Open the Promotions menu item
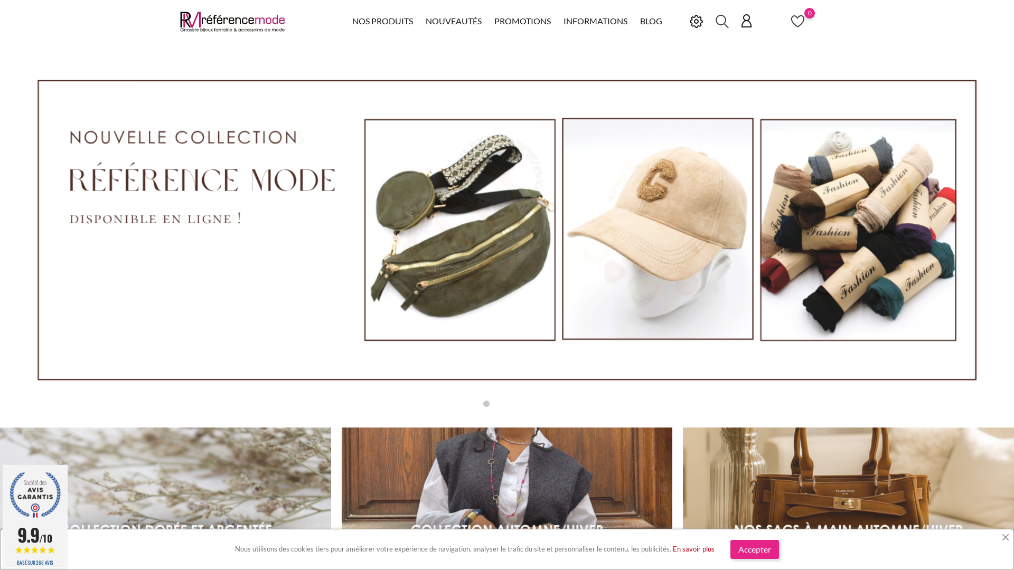1014x570 pixels. click(x=522, y=21)
